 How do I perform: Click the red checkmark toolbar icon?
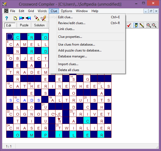coord(129,25)
